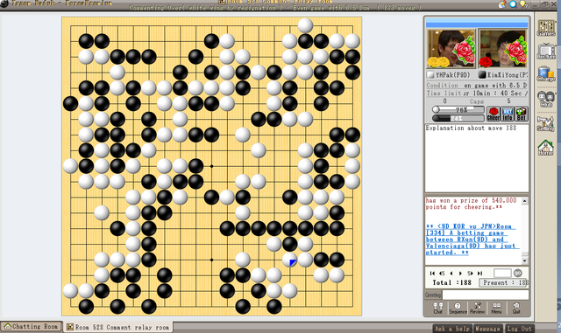Click the lightbulb help icon in title bar
561x333 pixels.
pos(523,3)
